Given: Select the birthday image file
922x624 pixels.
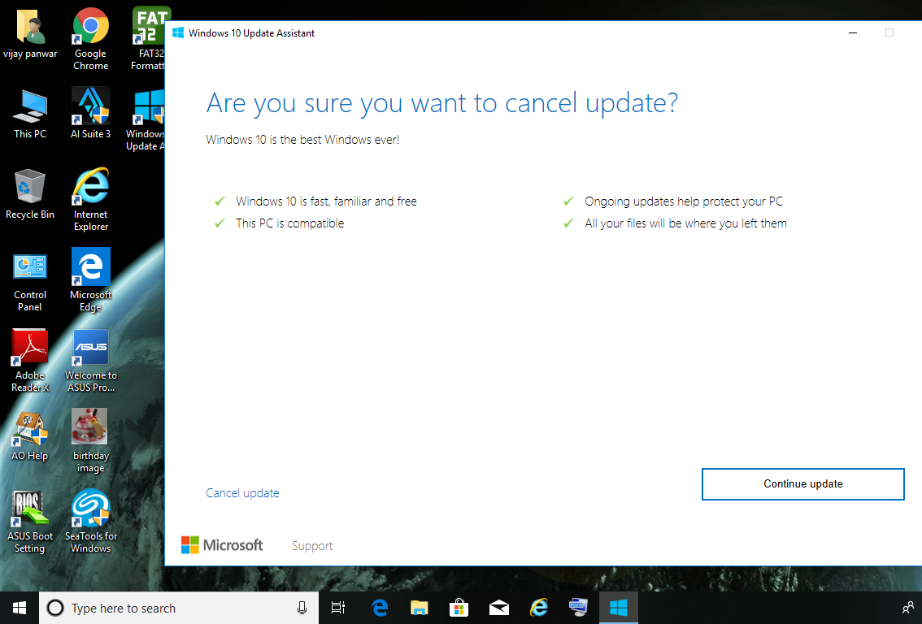Looking at the screenshot, I should (x=90, y=440).
